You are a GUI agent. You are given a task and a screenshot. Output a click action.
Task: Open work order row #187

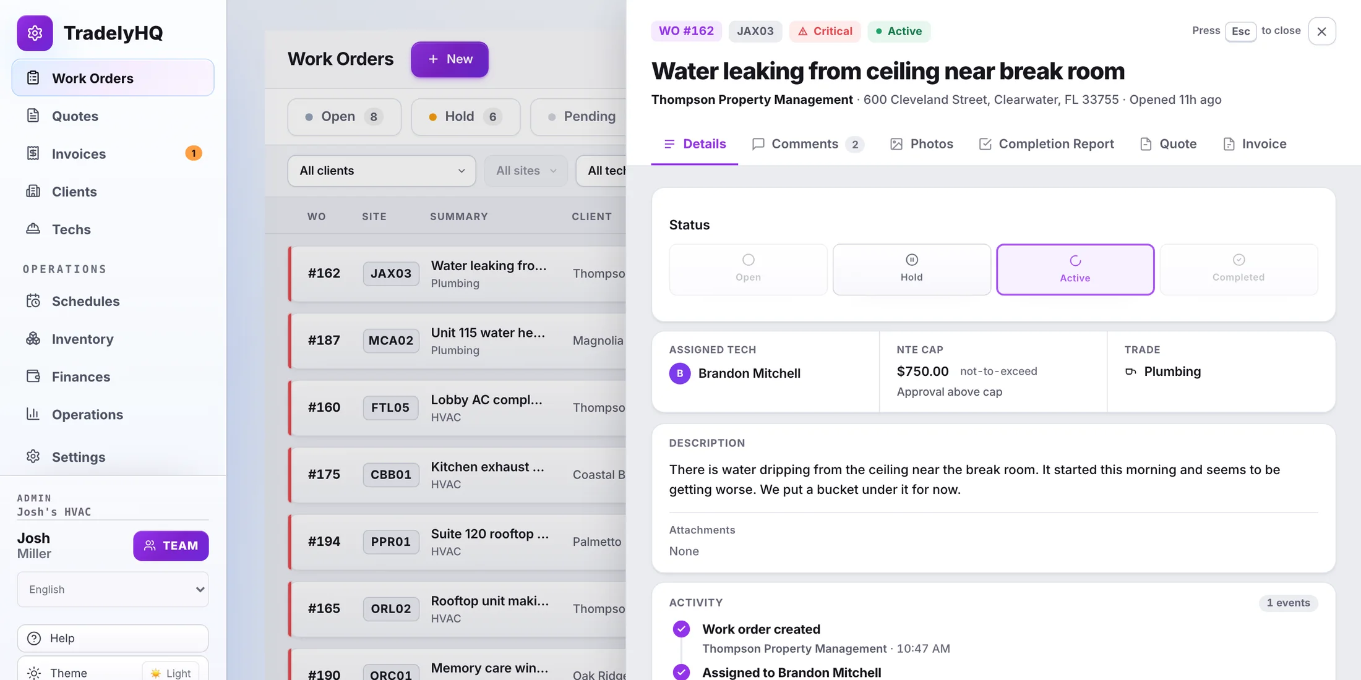458,341
